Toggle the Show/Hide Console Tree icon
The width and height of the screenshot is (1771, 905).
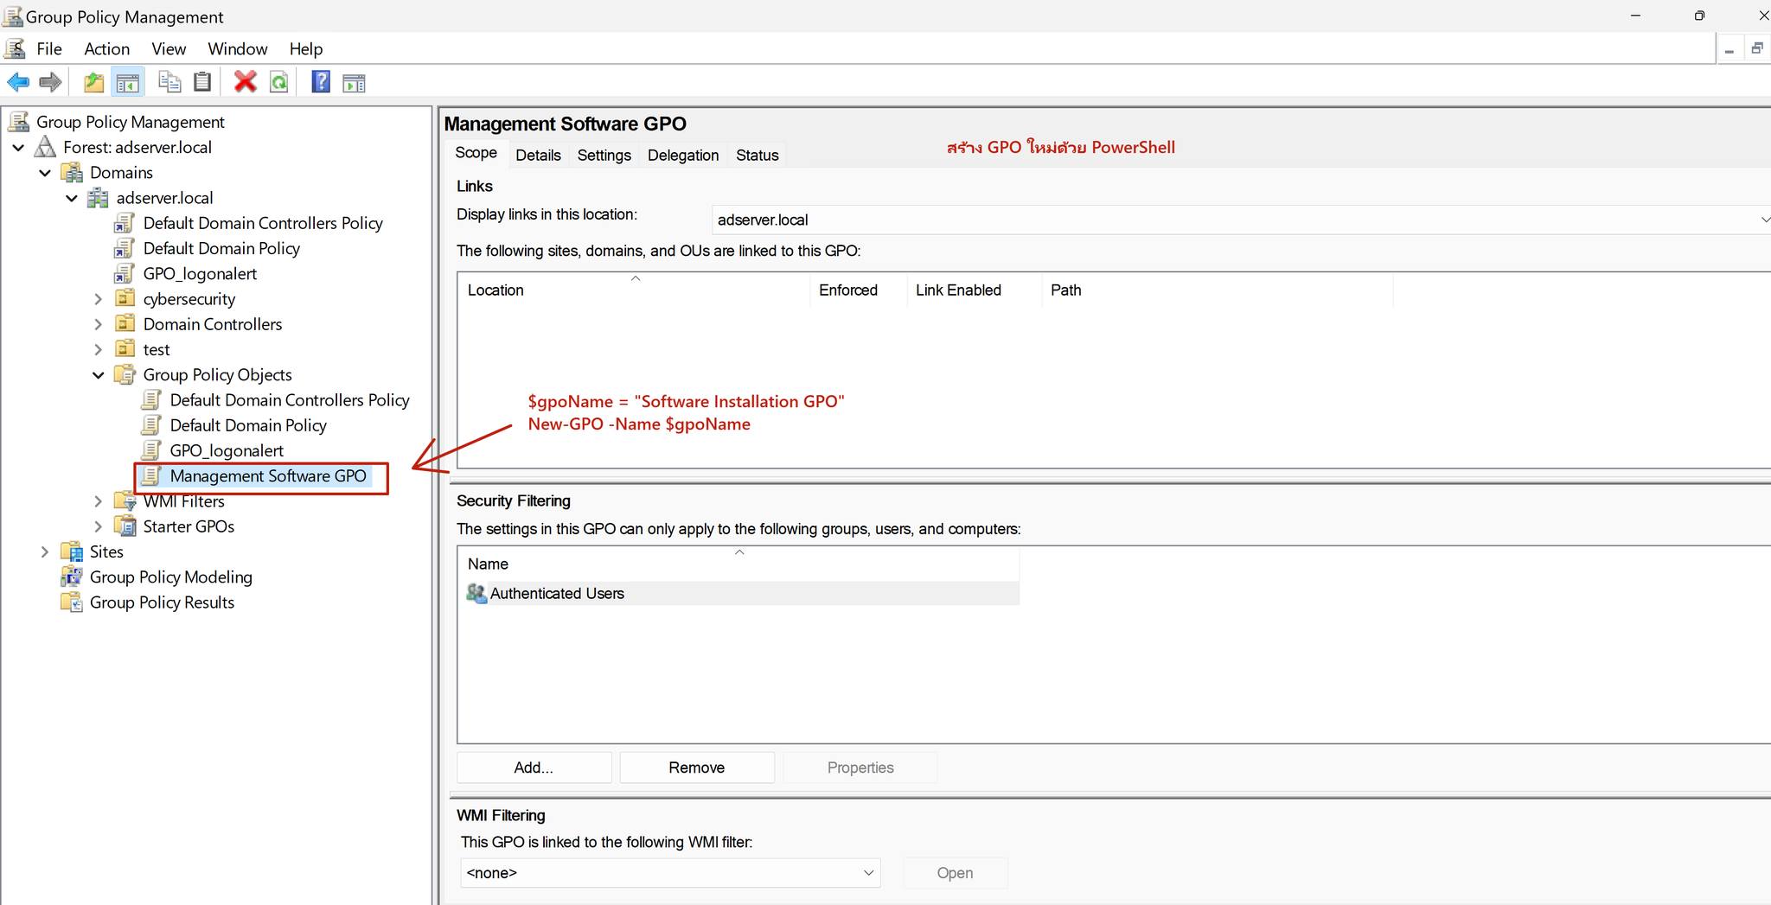tap(127, 82)
